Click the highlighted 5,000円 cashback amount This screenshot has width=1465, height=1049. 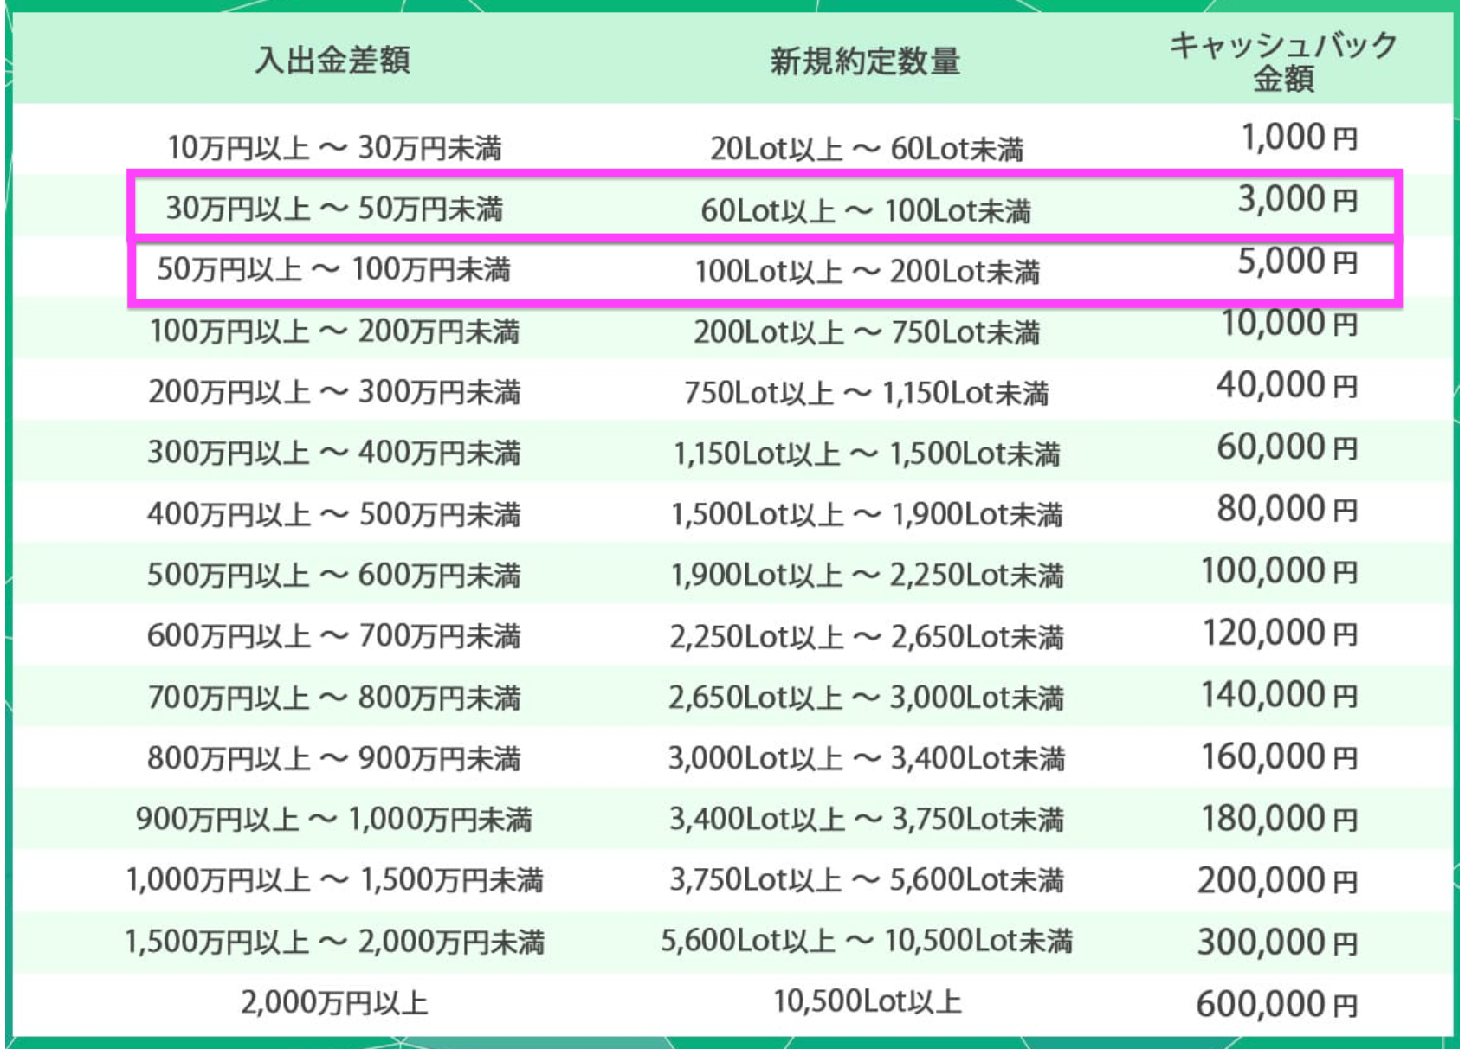(1296, 261)
